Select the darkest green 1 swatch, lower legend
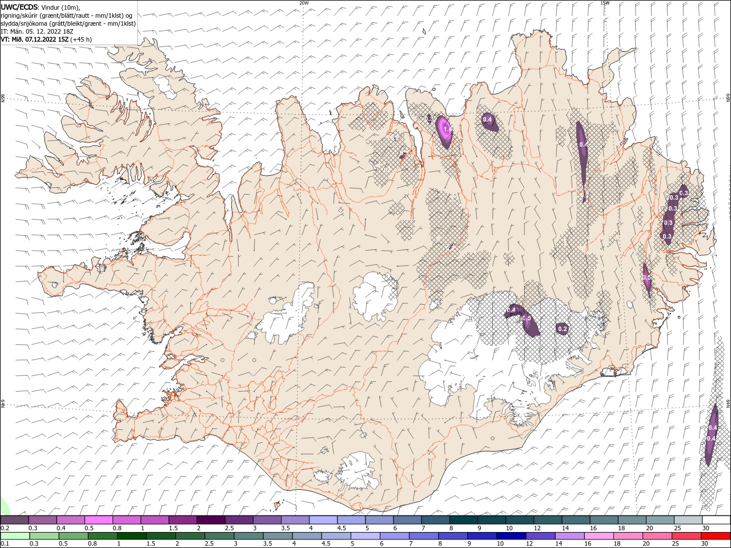This screenshot has height=548, width=731. [x=132, y=536]
